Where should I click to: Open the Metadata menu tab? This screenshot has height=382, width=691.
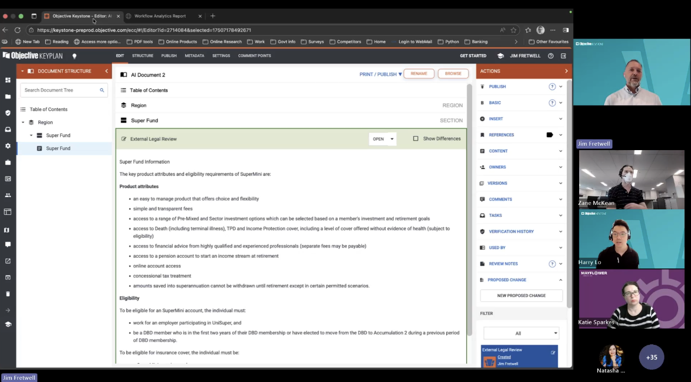click(x=194, y=56)
